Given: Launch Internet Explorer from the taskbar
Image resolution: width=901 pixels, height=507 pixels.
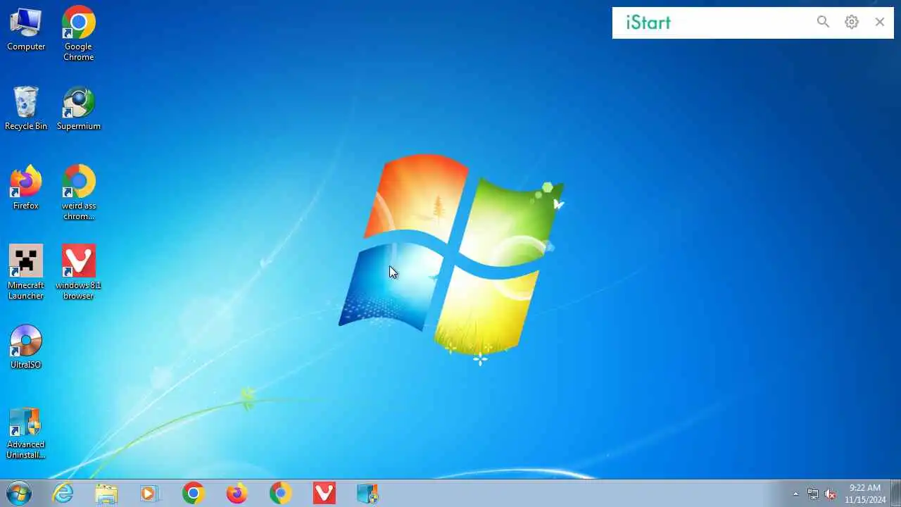Looking at the screenshot, I should (63, 494).
